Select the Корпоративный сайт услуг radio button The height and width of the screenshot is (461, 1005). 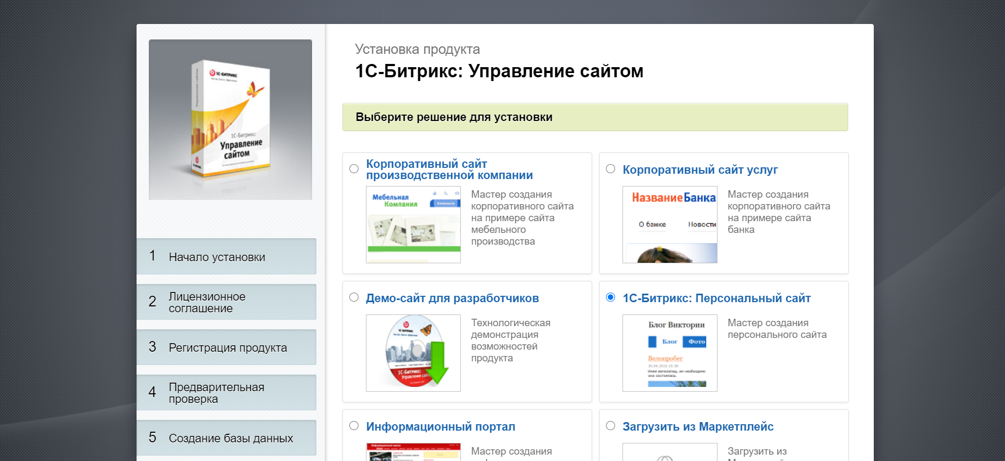tap(611, 169)
